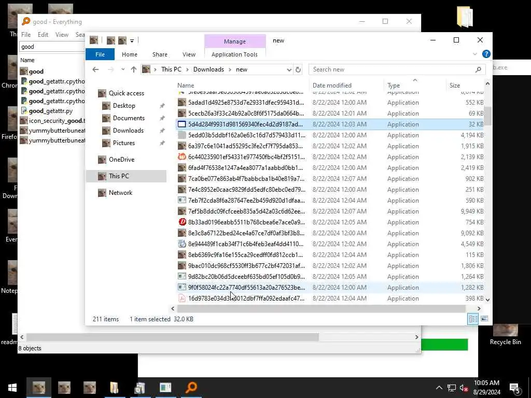This screenshot has height=398, width=531.
Task: Open the File tab in Explorer
Action: 100,54
